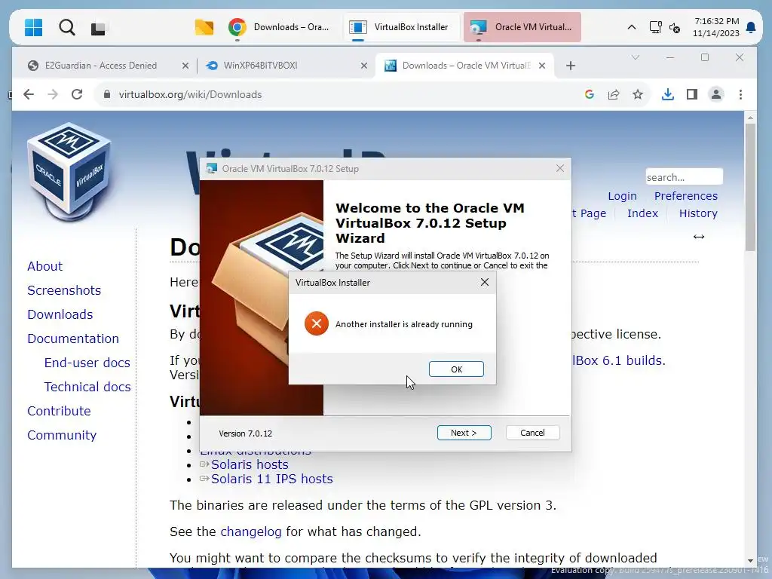
Task: Open Downloads in the sidebar
Action: pyautogui.click(x=60, y=314)
